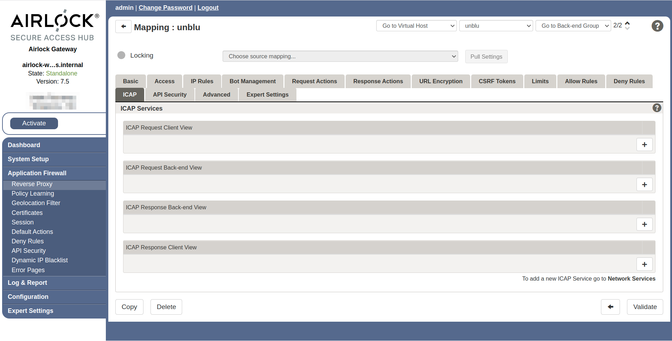The height and width of the screenshot is (341, 672).
Task: Open the unblu mapping selector dropdown
Action: coord(496,26)
